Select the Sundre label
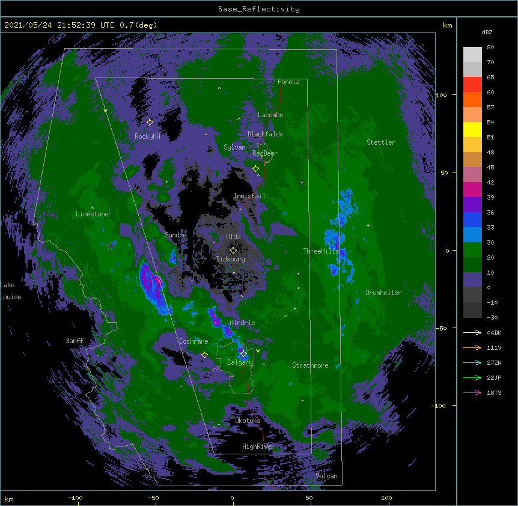 click(175, 235)
